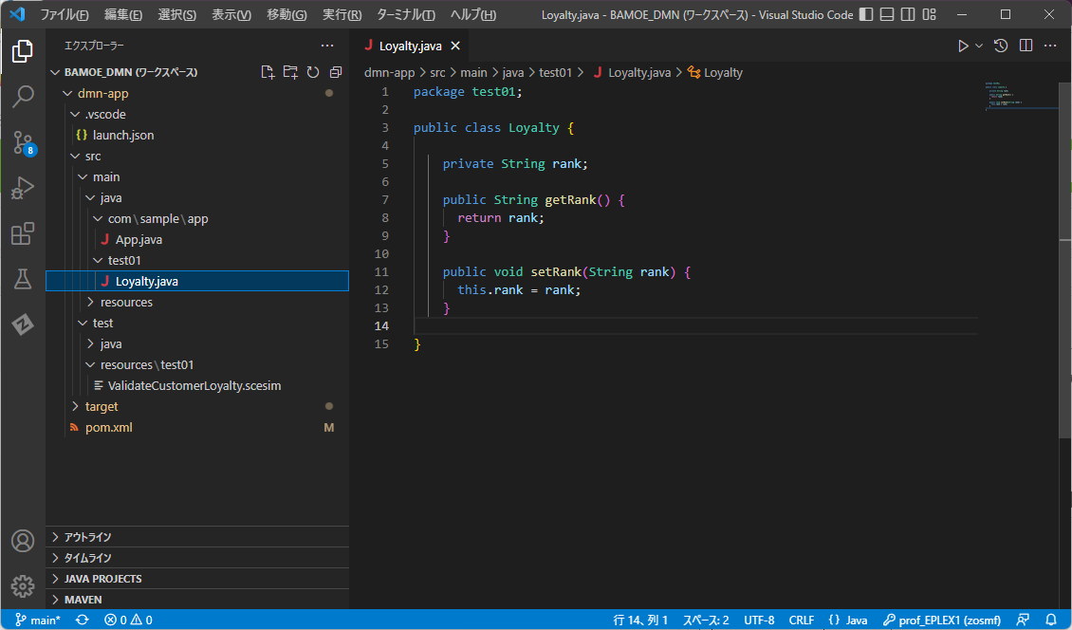Collapse all folders in explorer
The height and width of the screenshot is (630, 1072).
tap(336, 72)
